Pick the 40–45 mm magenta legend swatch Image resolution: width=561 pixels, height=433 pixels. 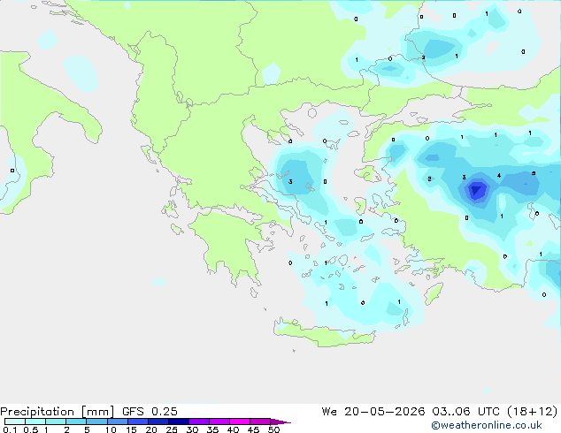coord(240,422)
